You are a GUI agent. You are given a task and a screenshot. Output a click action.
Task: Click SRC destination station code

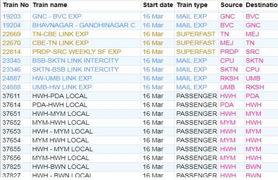[x=252, y=52]
